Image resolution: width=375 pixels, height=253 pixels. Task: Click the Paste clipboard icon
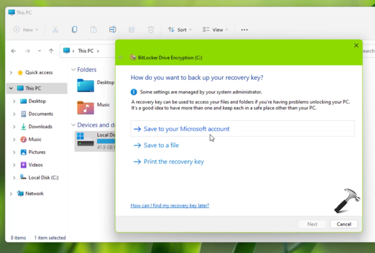(x=93, y=30)
